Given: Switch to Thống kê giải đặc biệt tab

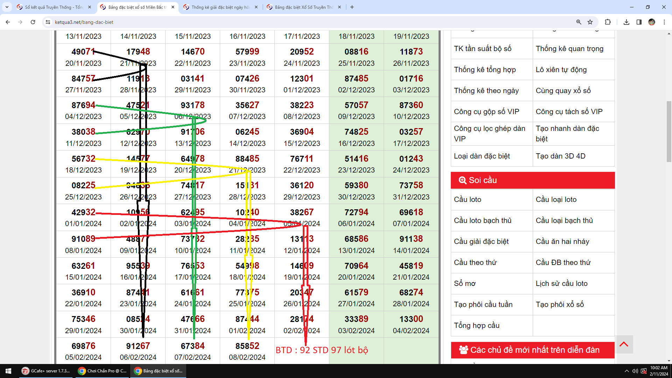Looking at the screenshot, I should coord(220,7).
